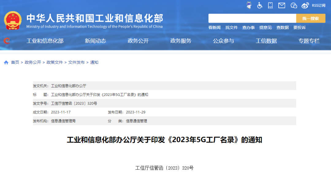Click the national emblem logo
The width and height of the screenshot is (331, 174).
point(13,20)
